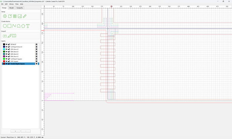
Task: Lock the Full Depth 8mm V layer
Action: tap(9, 47)
